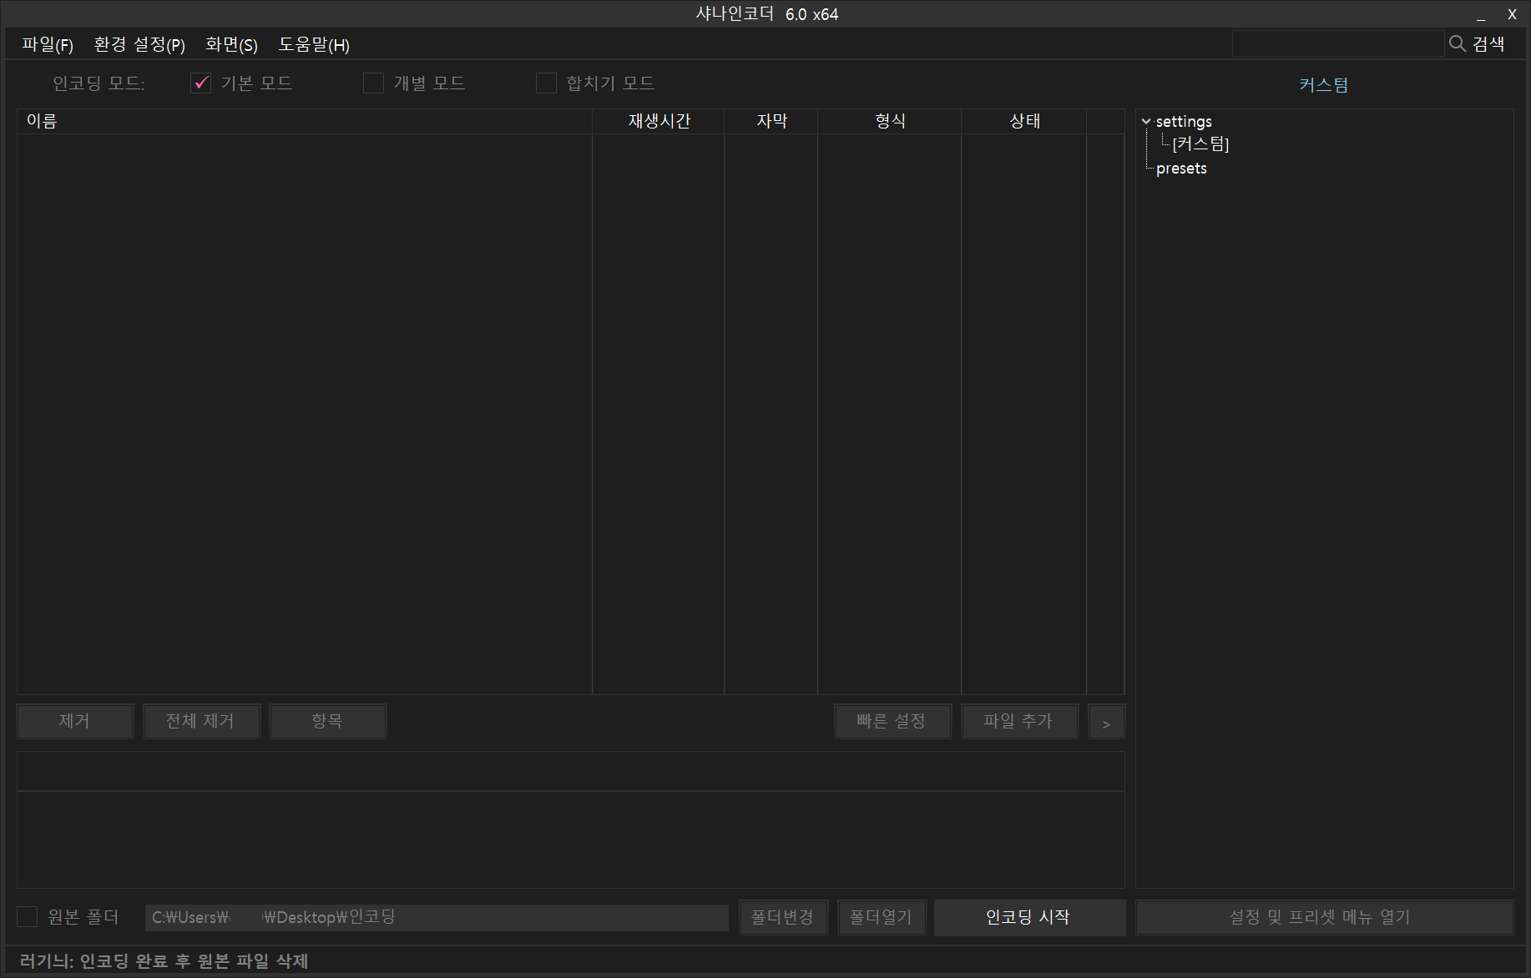Open 설정 및 프리셋 메뉴 열기

tap(1324, 917)
